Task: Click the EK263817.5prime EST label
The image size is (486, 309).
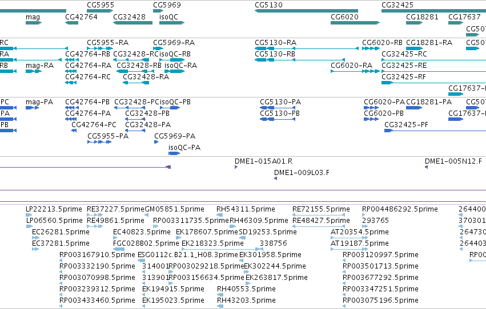Action: 276,278
